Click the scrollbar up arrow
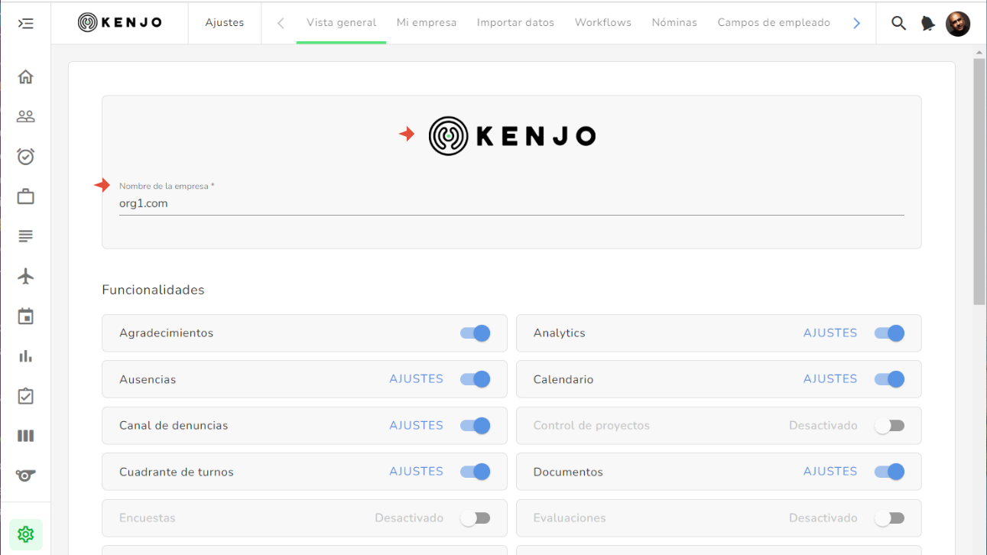 (x=979, y=52)
